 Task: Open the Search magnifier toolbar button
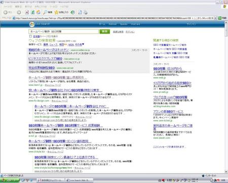48,12
